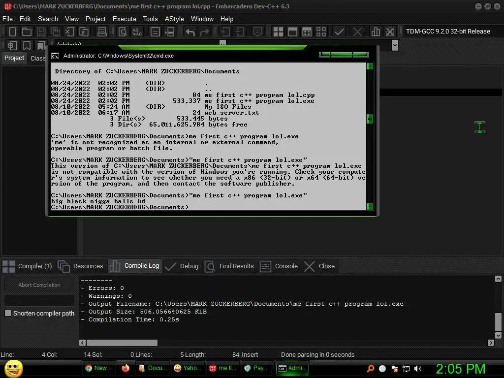This screenshot has width=504, height=378.
Task: Click the Compile four-squares icon
Action: pos(278,31)
